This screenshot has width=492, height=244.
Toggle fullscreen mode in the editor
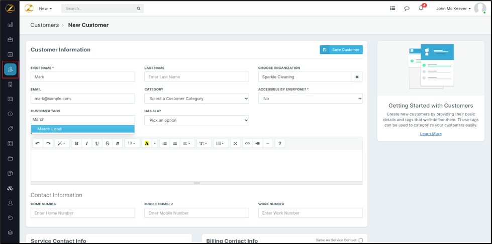point(235,143)
